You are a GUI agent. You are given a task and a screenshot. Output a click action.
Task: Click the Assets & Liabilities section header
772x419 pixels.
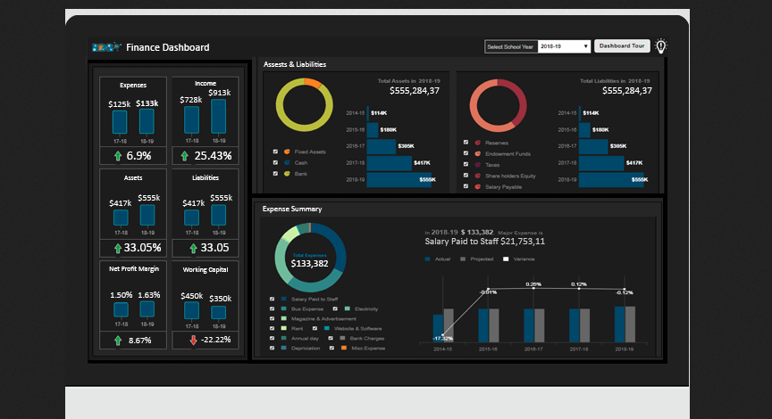(x=295, y=64)
